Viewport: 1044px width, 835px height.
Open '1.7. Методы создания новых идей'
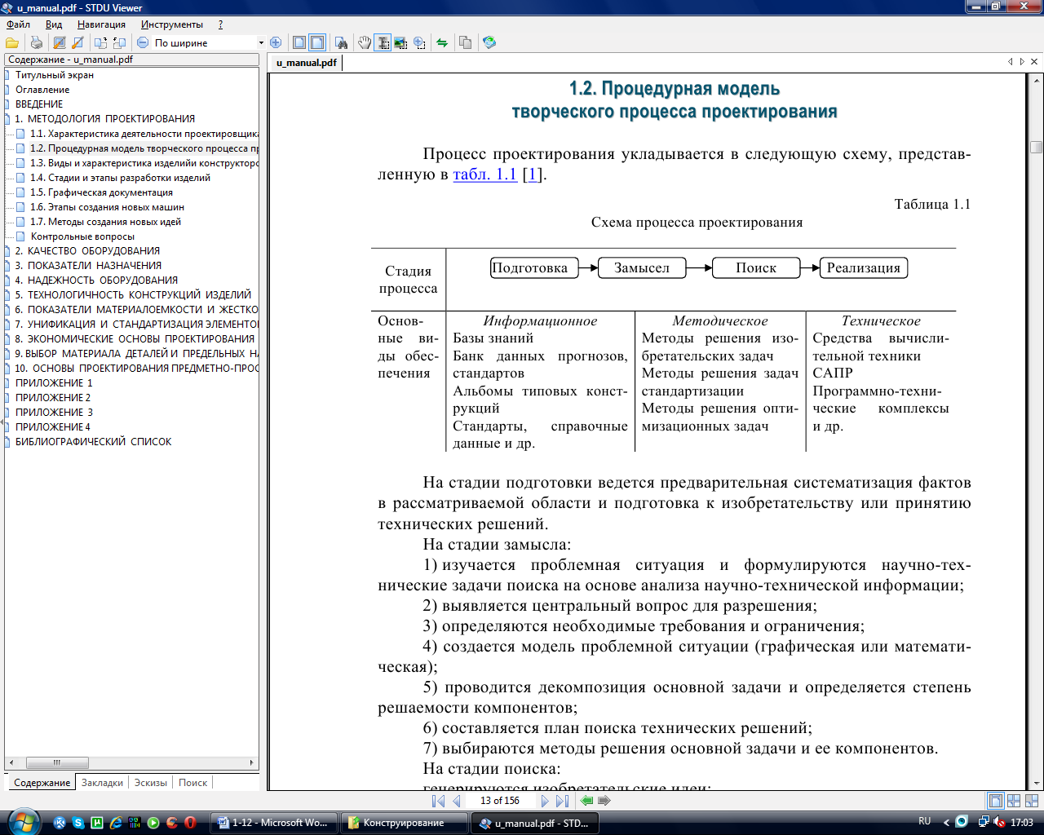pyautogui.click(x=105, y=222)
